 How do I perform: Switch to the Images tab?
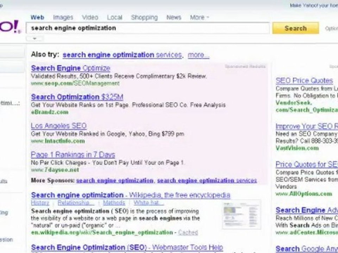point(63,17)
